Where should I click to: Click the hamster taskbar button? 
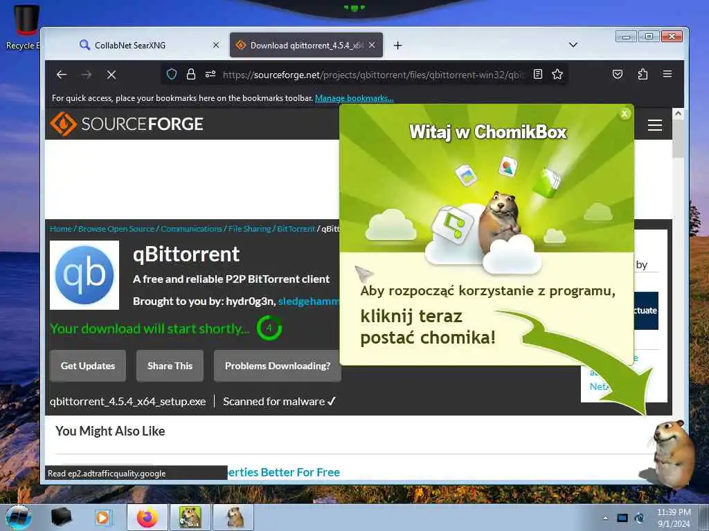[x=233, y=517]
